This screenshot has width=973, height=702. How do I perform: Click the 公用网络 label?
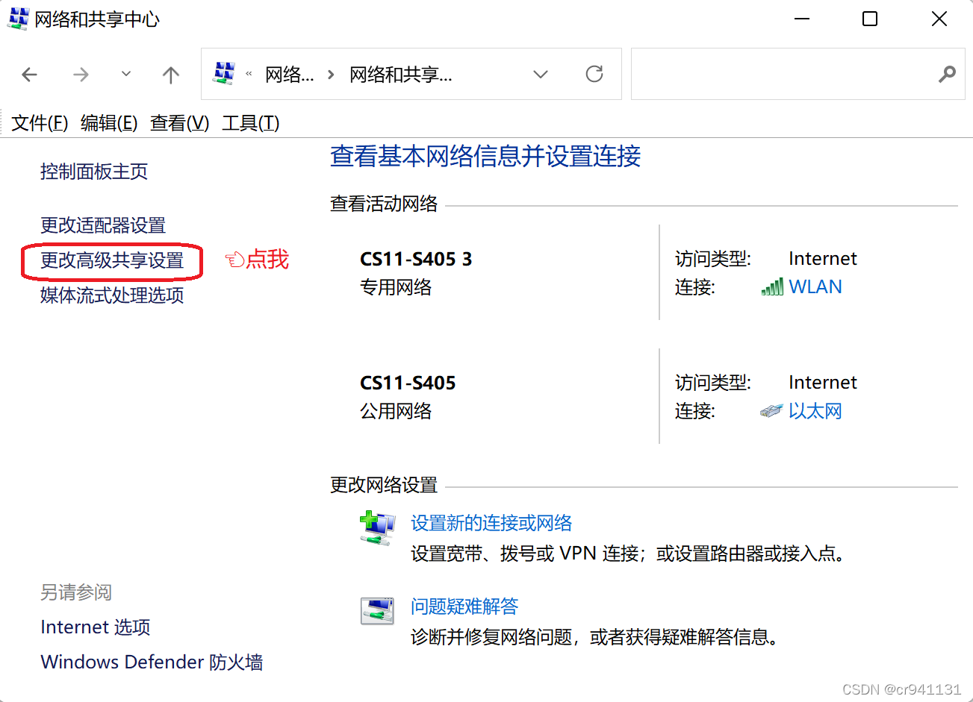396,411
